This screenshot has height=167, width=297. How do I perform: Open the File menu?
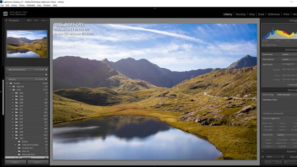point(2,5)
